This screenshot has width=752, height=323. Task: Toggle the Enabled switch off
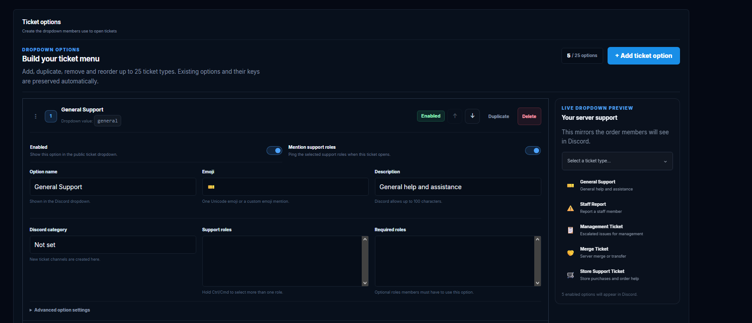(x=274, y=151)
